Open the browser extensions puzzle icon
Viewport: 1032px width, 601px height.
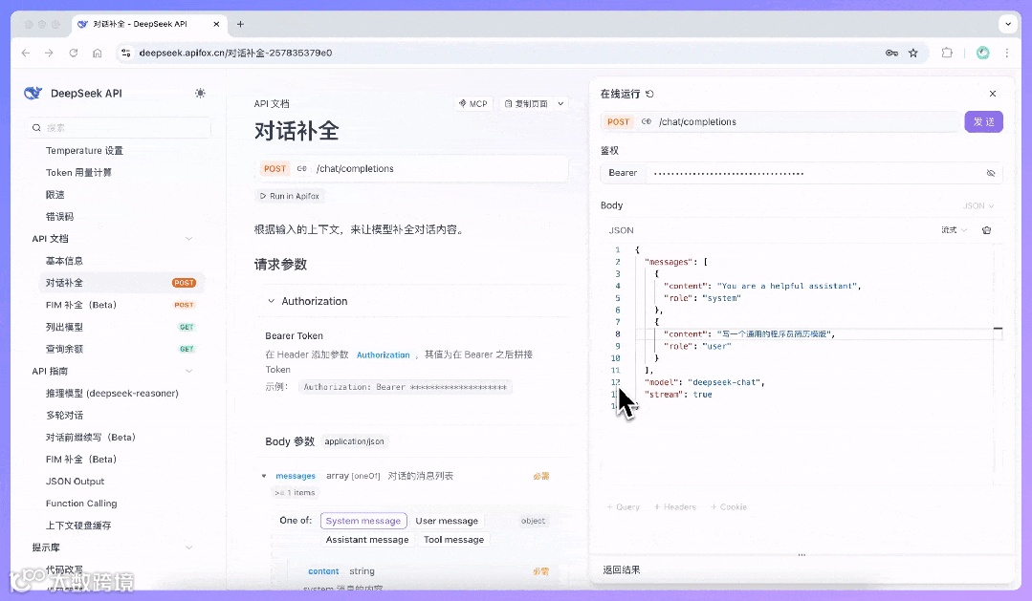(x=947, y=53)
